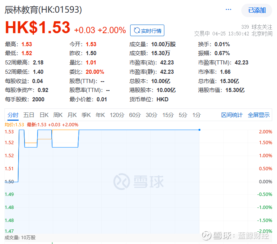Switch to the 季K chart tab
The height and width of the screenshot is (244, 277).
click(86, 115)
